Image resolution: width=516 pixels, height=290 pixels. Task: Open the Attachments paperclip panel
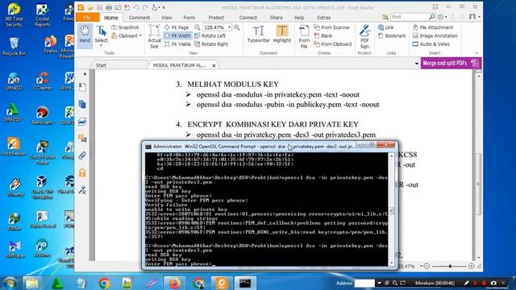[x=82, y=155]
